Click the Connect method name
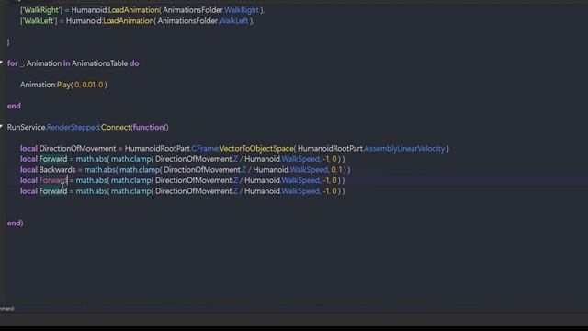 point(116,127)
